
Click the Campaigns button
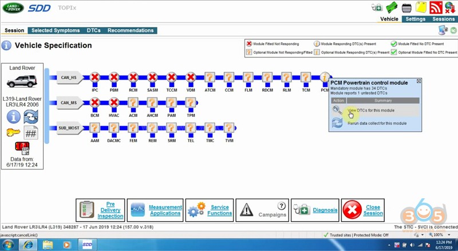click(x=262, y=210)
